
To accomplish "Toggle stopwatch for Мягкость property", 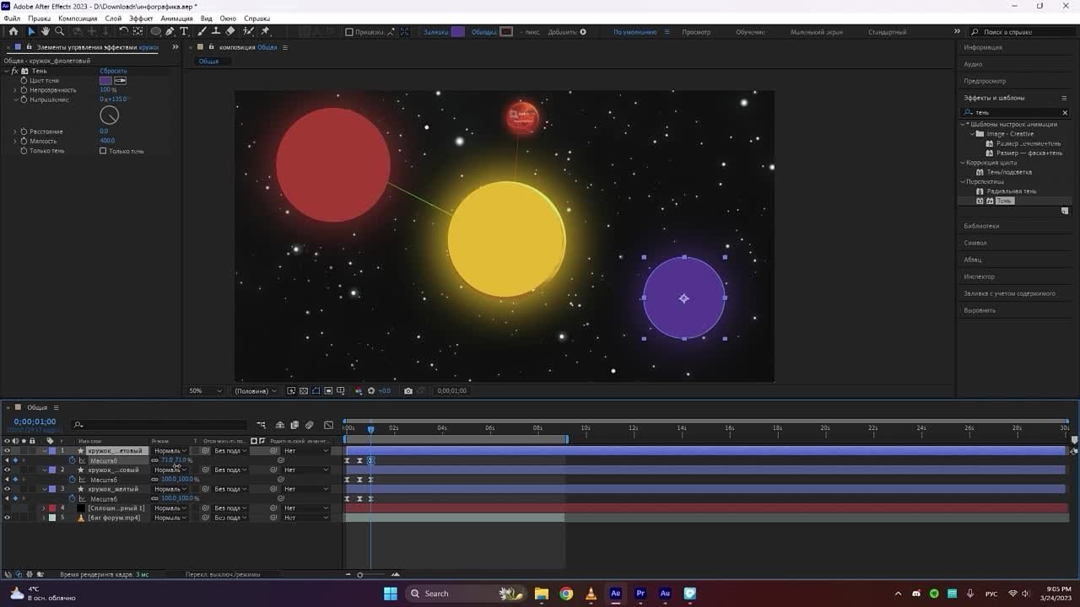I will [x=24, y=141].
